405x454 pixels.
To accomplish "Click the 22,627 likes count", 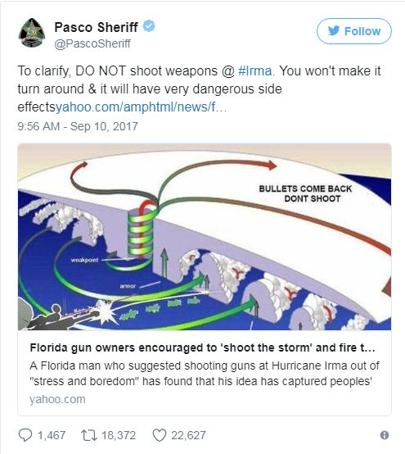I will tap(188, 435).
